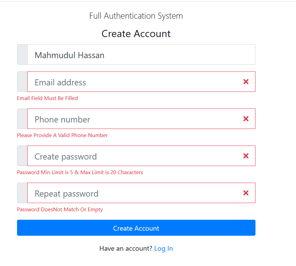Screen dimensions: 296x266
Task: Click the gray prefix box beside full name
Action: click(x=22, y=54)
